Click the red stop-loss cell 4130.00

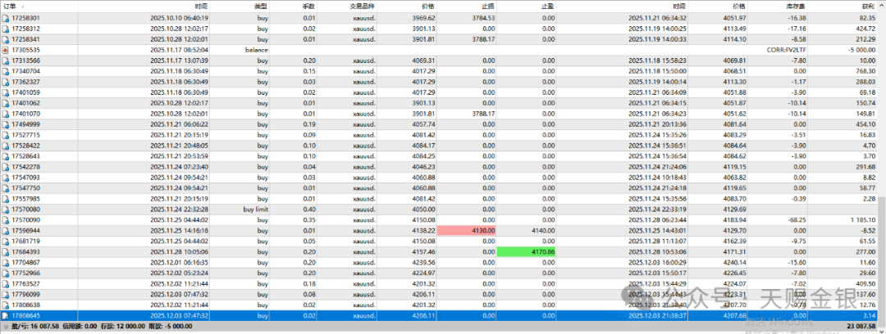pyautogui.click(x=467, y=230)
